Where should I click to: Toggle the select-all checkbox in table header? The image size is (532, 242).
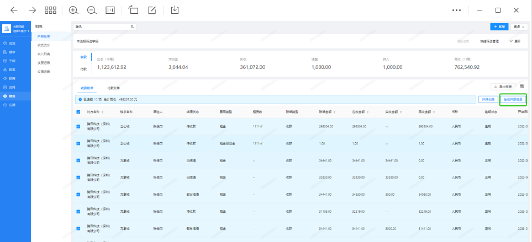pos(78,112)
